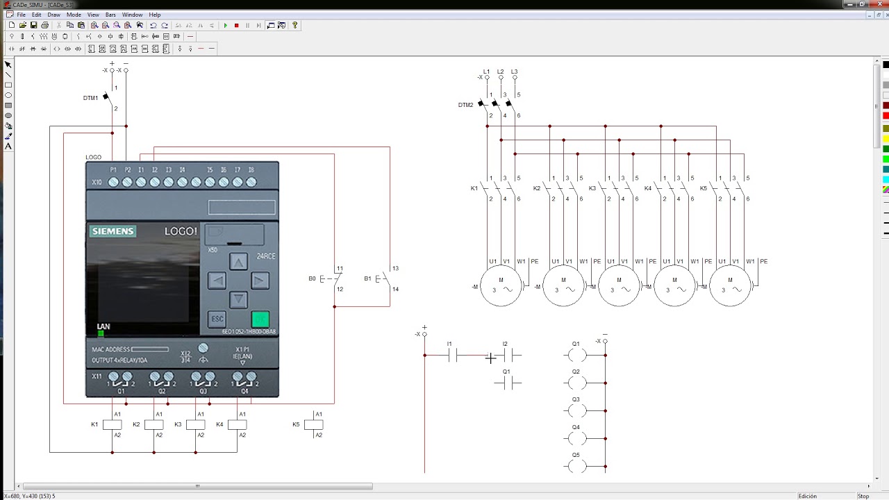Image resolution: width=889 pixels, height=500 pixels.
Task: Save the circuit with the floppy icon
Action: 33,25
